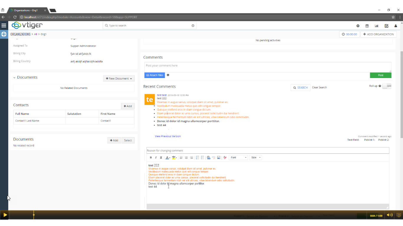Click the video fullscreen monitor icon

[399, 215]
